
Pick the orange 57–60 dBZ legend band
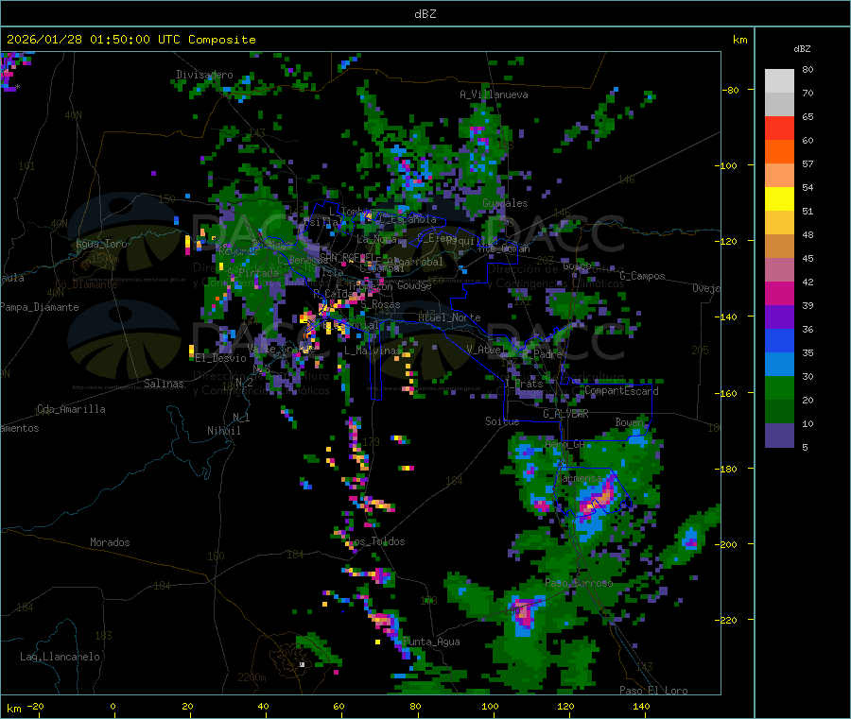pyautogui.click(x=779, y=152)
